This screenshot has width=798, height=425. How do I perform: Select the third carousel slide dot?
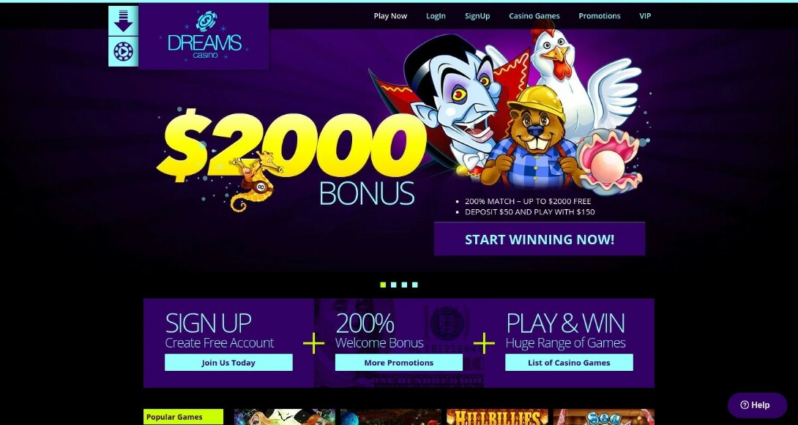(404, 285)
